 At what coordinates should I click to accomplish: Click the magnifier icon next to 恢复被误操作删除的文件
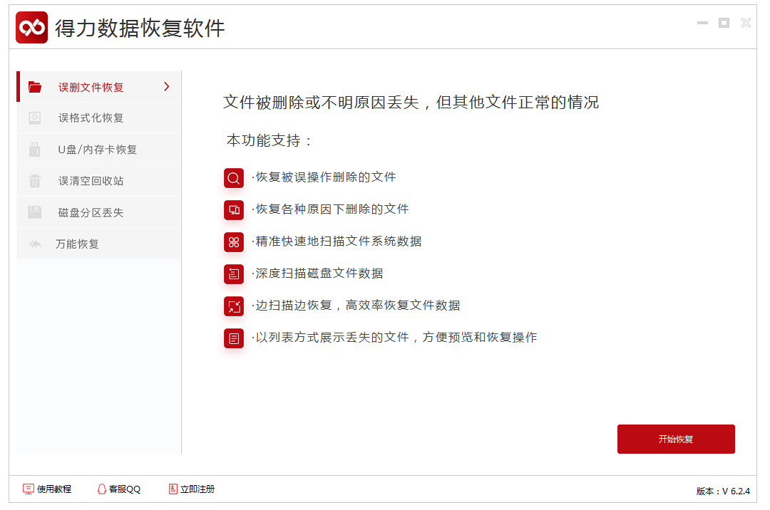[x=234, y=178]
